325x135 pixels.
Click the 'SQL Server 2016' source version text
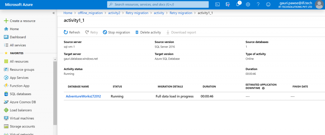165,47
